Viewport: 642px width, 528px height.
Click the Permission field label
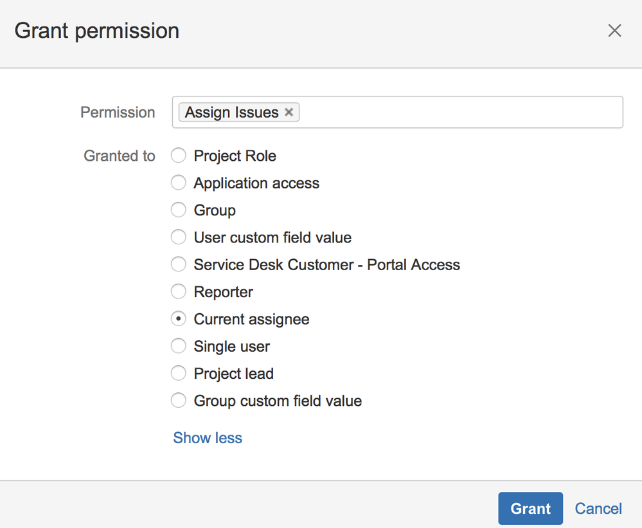(118, 113)
